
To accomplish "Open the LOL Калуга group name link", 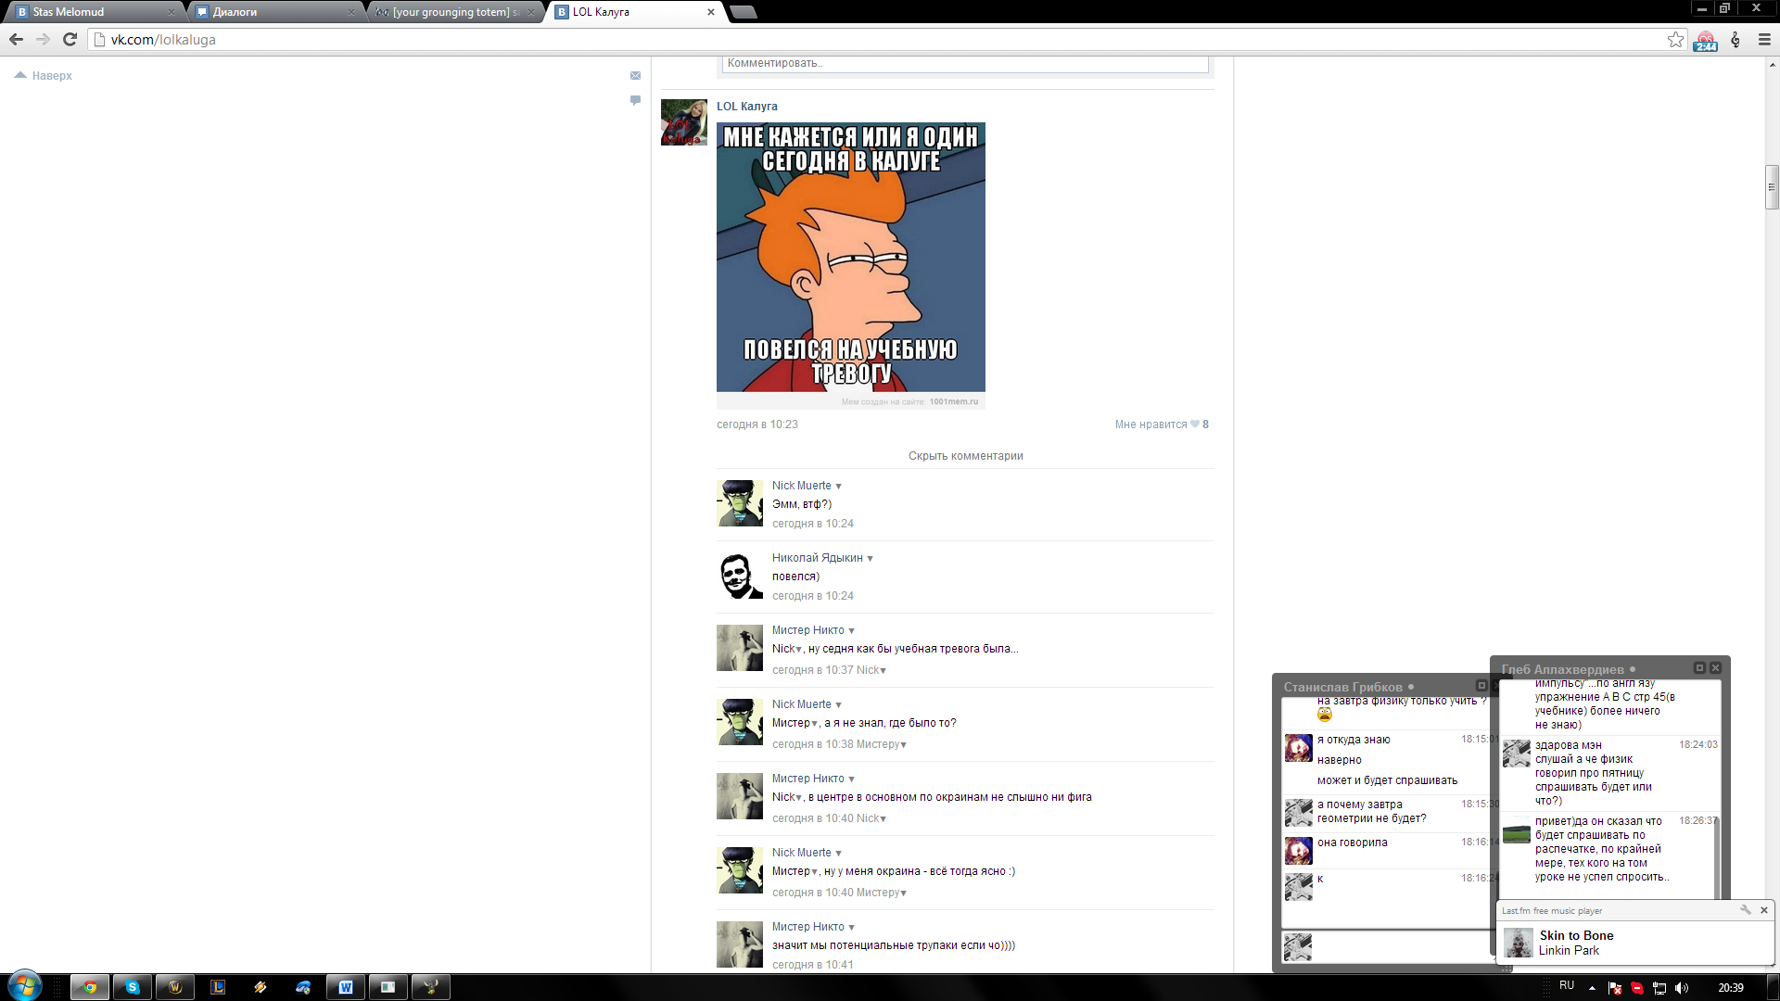I will 747,107.
